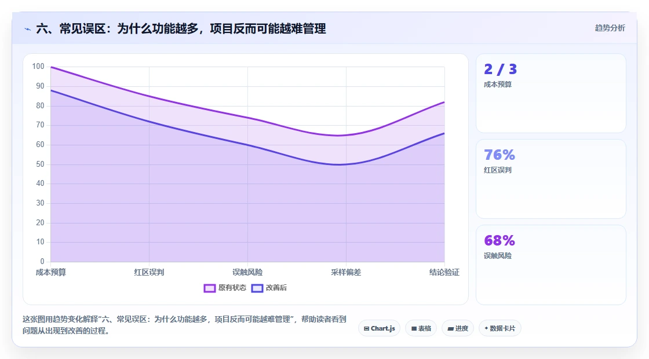Select the 表格 tag
The height and width of the screenshot is (359, 649).
pos(421,328)
